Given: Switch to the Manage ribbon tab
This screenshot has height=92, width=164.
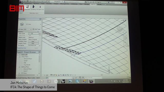Looking at the screenshot, I should click(x=87, y=4).
